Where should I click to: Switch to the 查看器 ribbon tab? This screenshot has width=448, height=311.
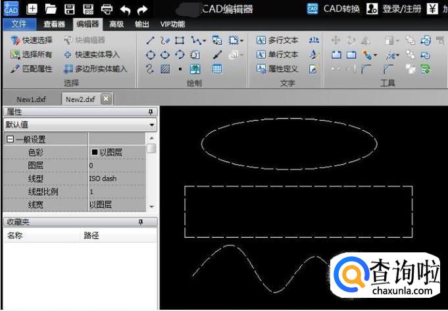tap(54, 24)
